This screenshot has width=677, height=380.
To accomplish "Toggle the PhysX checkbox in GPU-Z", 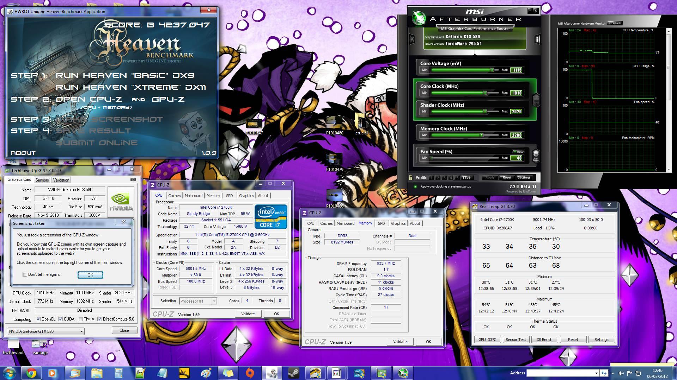I will tap(80, 319).
